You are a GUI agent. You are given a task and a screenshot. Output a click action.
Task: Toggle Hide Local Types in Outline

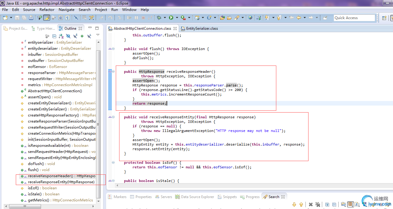pyautogui.click(x=89, y=36)
